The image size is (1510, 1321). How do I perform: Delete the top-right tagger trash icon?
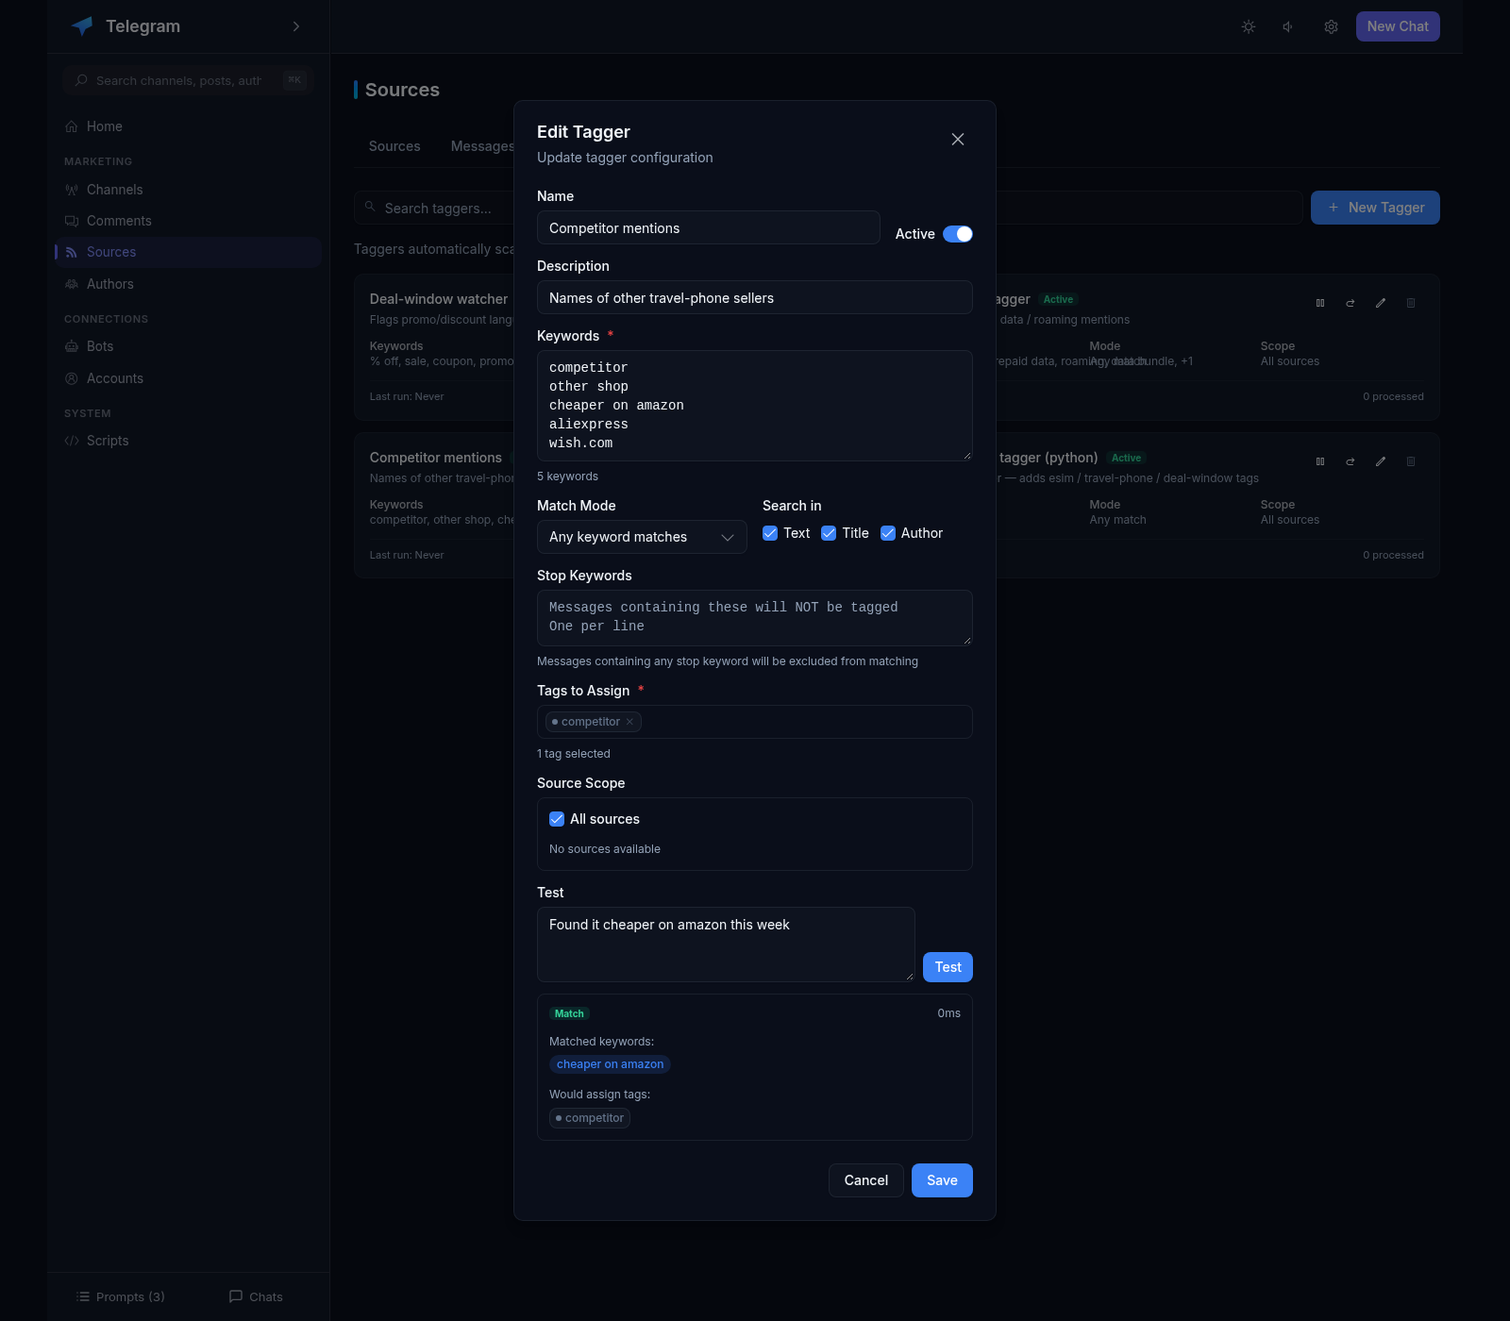pos(1411,303)
